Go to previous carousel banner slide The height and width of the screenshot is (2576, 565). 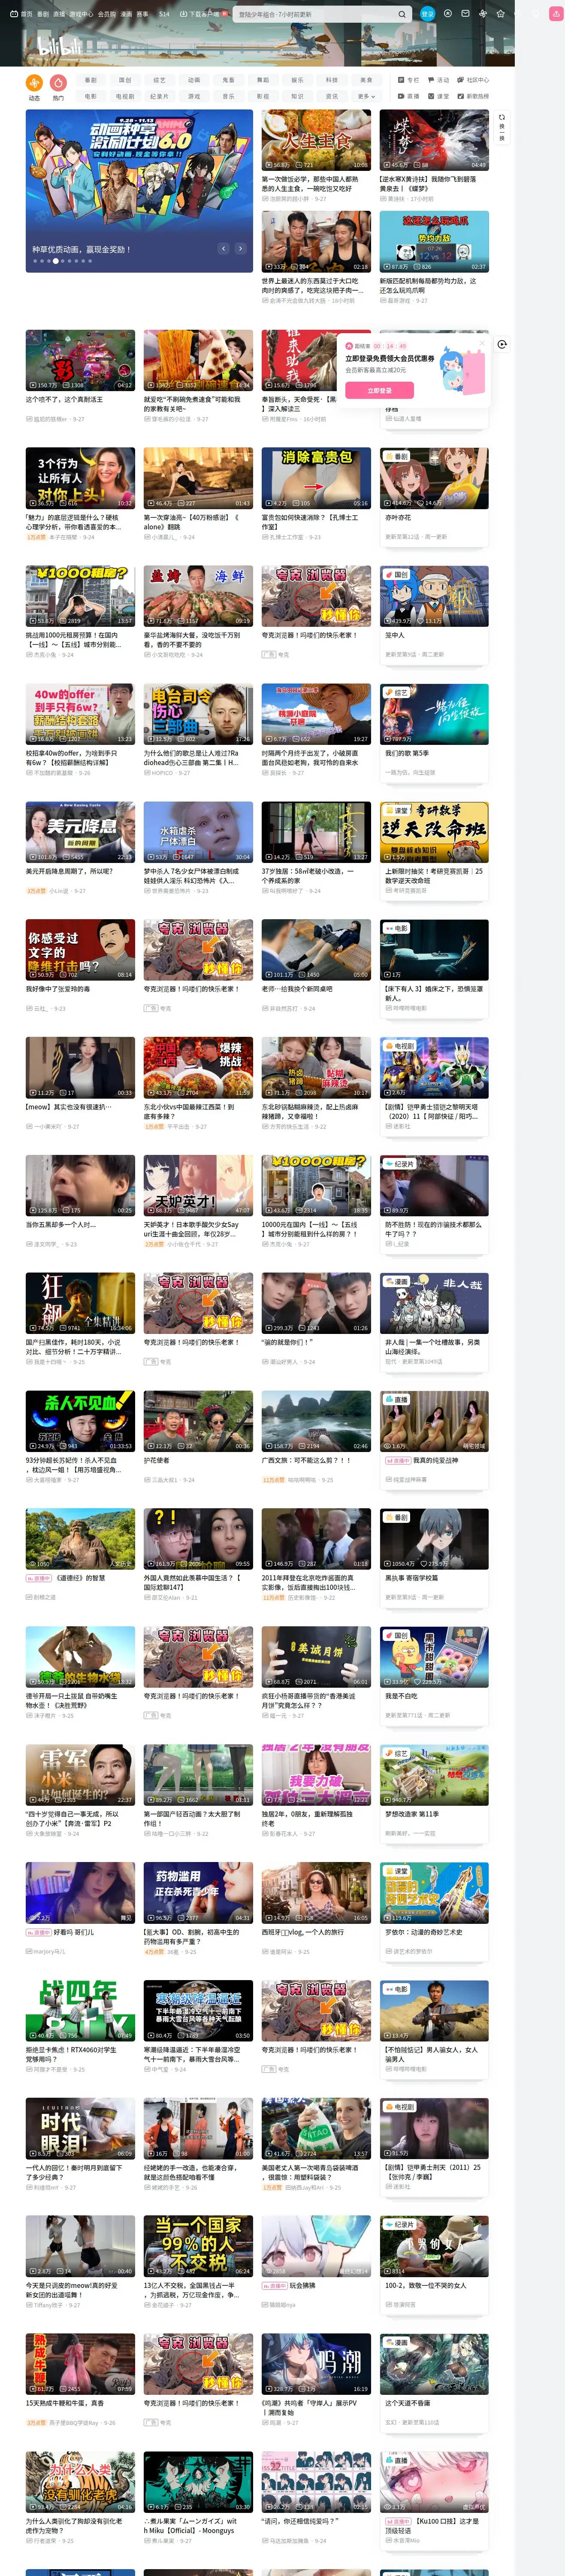click(223, 248)
